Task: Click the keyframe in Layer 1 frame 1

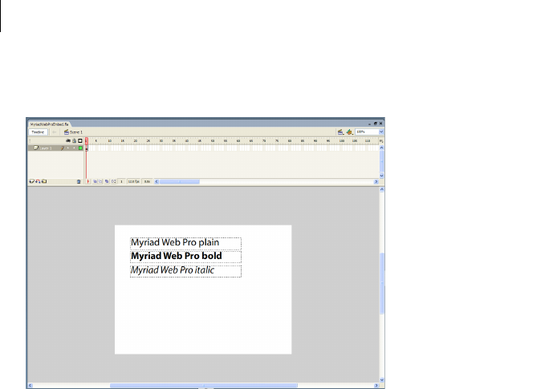Action: tap(87, 148)
